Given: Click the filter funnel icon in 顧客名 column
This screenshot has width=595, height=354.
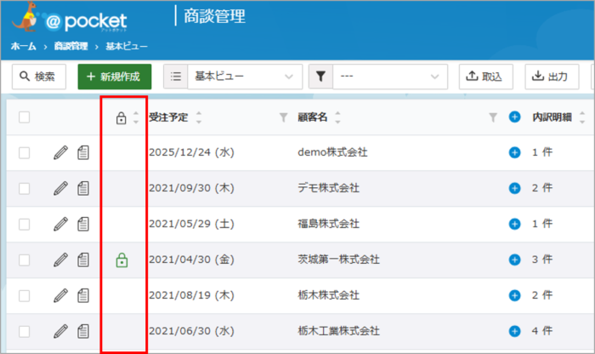Looking at the screenshot, I should [x=493, y=117].
